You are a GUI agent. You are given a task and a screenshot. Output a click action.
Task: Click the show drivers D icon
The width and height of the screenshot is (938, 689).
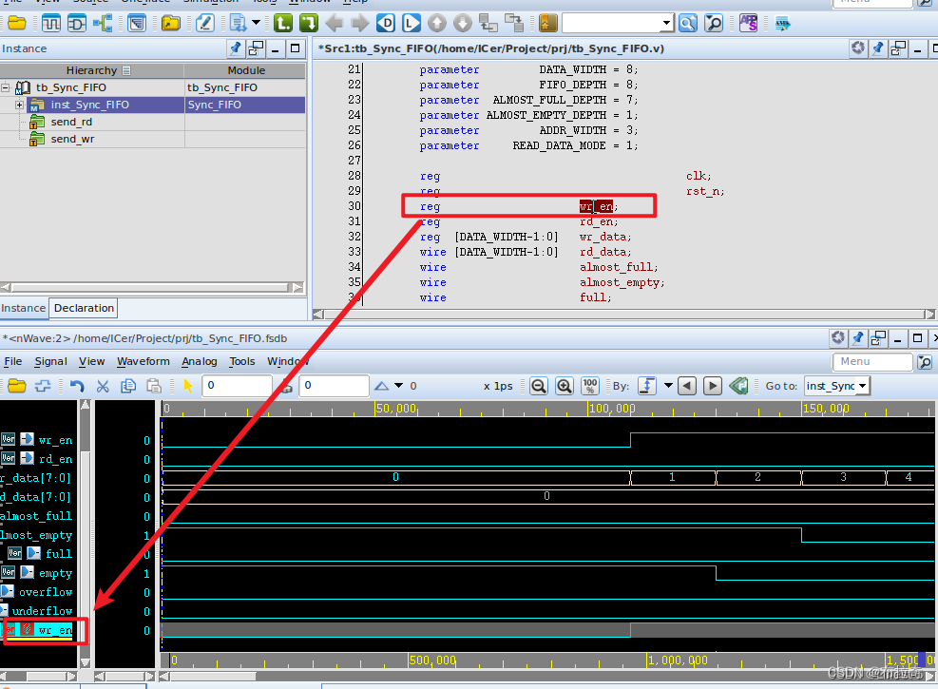(386, 24)
